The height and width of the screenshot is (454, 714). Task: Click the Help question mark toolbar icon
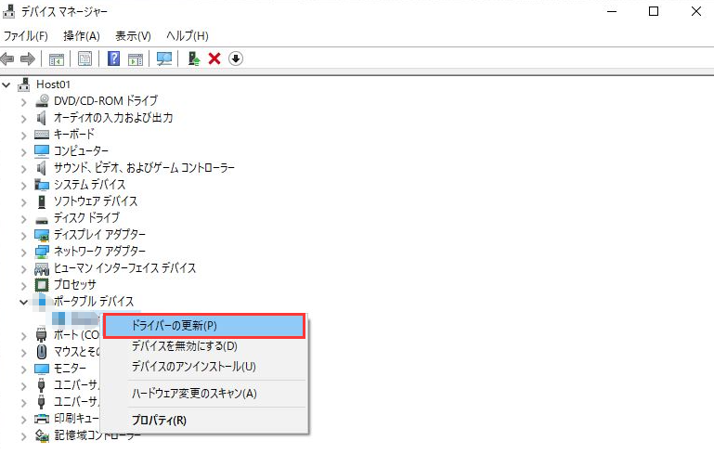pyautogui.click(x=114, y=59)
